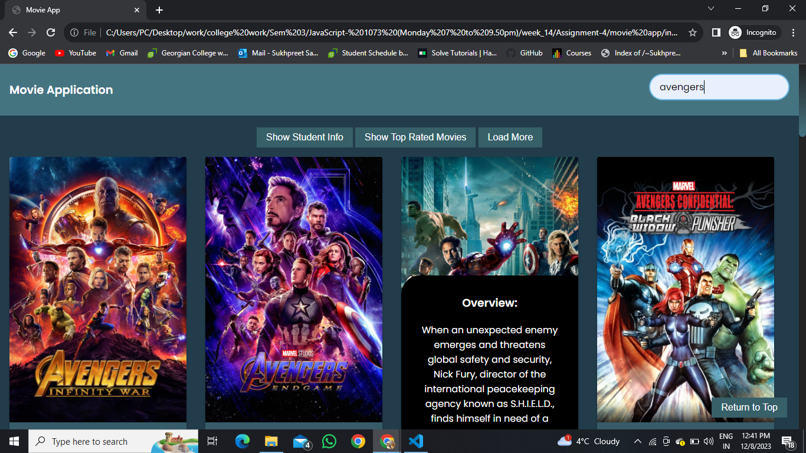Open the first Chrome icon on taskbar

tap(358, 441)
